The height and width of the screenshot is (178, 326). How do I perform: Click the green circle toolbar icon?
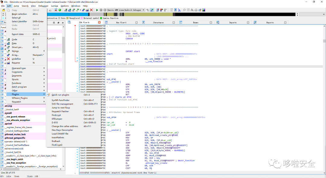[x=60, y=10]
